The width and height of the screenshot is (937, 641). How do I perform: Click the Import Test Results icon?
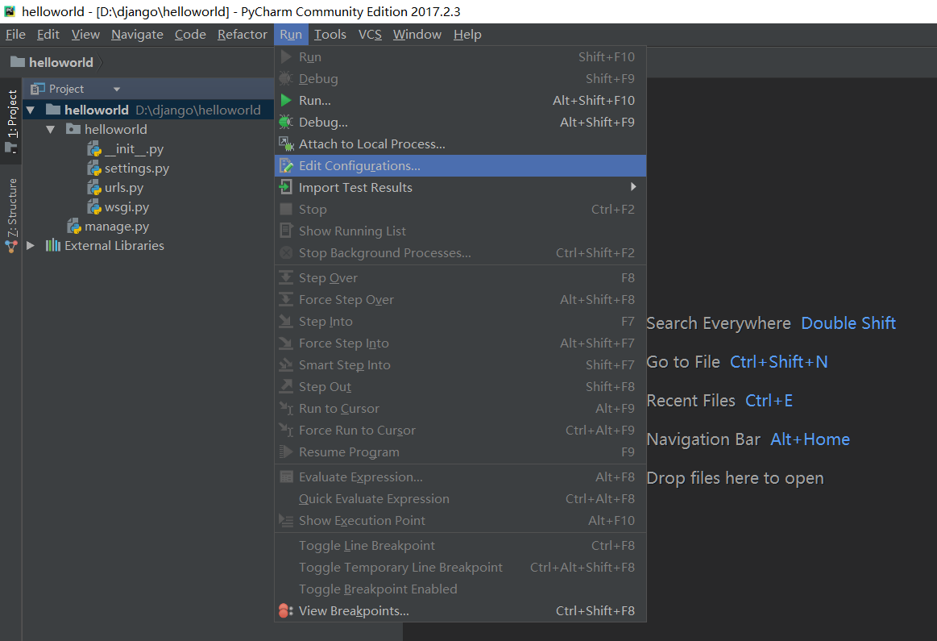(x=286, y=188)
